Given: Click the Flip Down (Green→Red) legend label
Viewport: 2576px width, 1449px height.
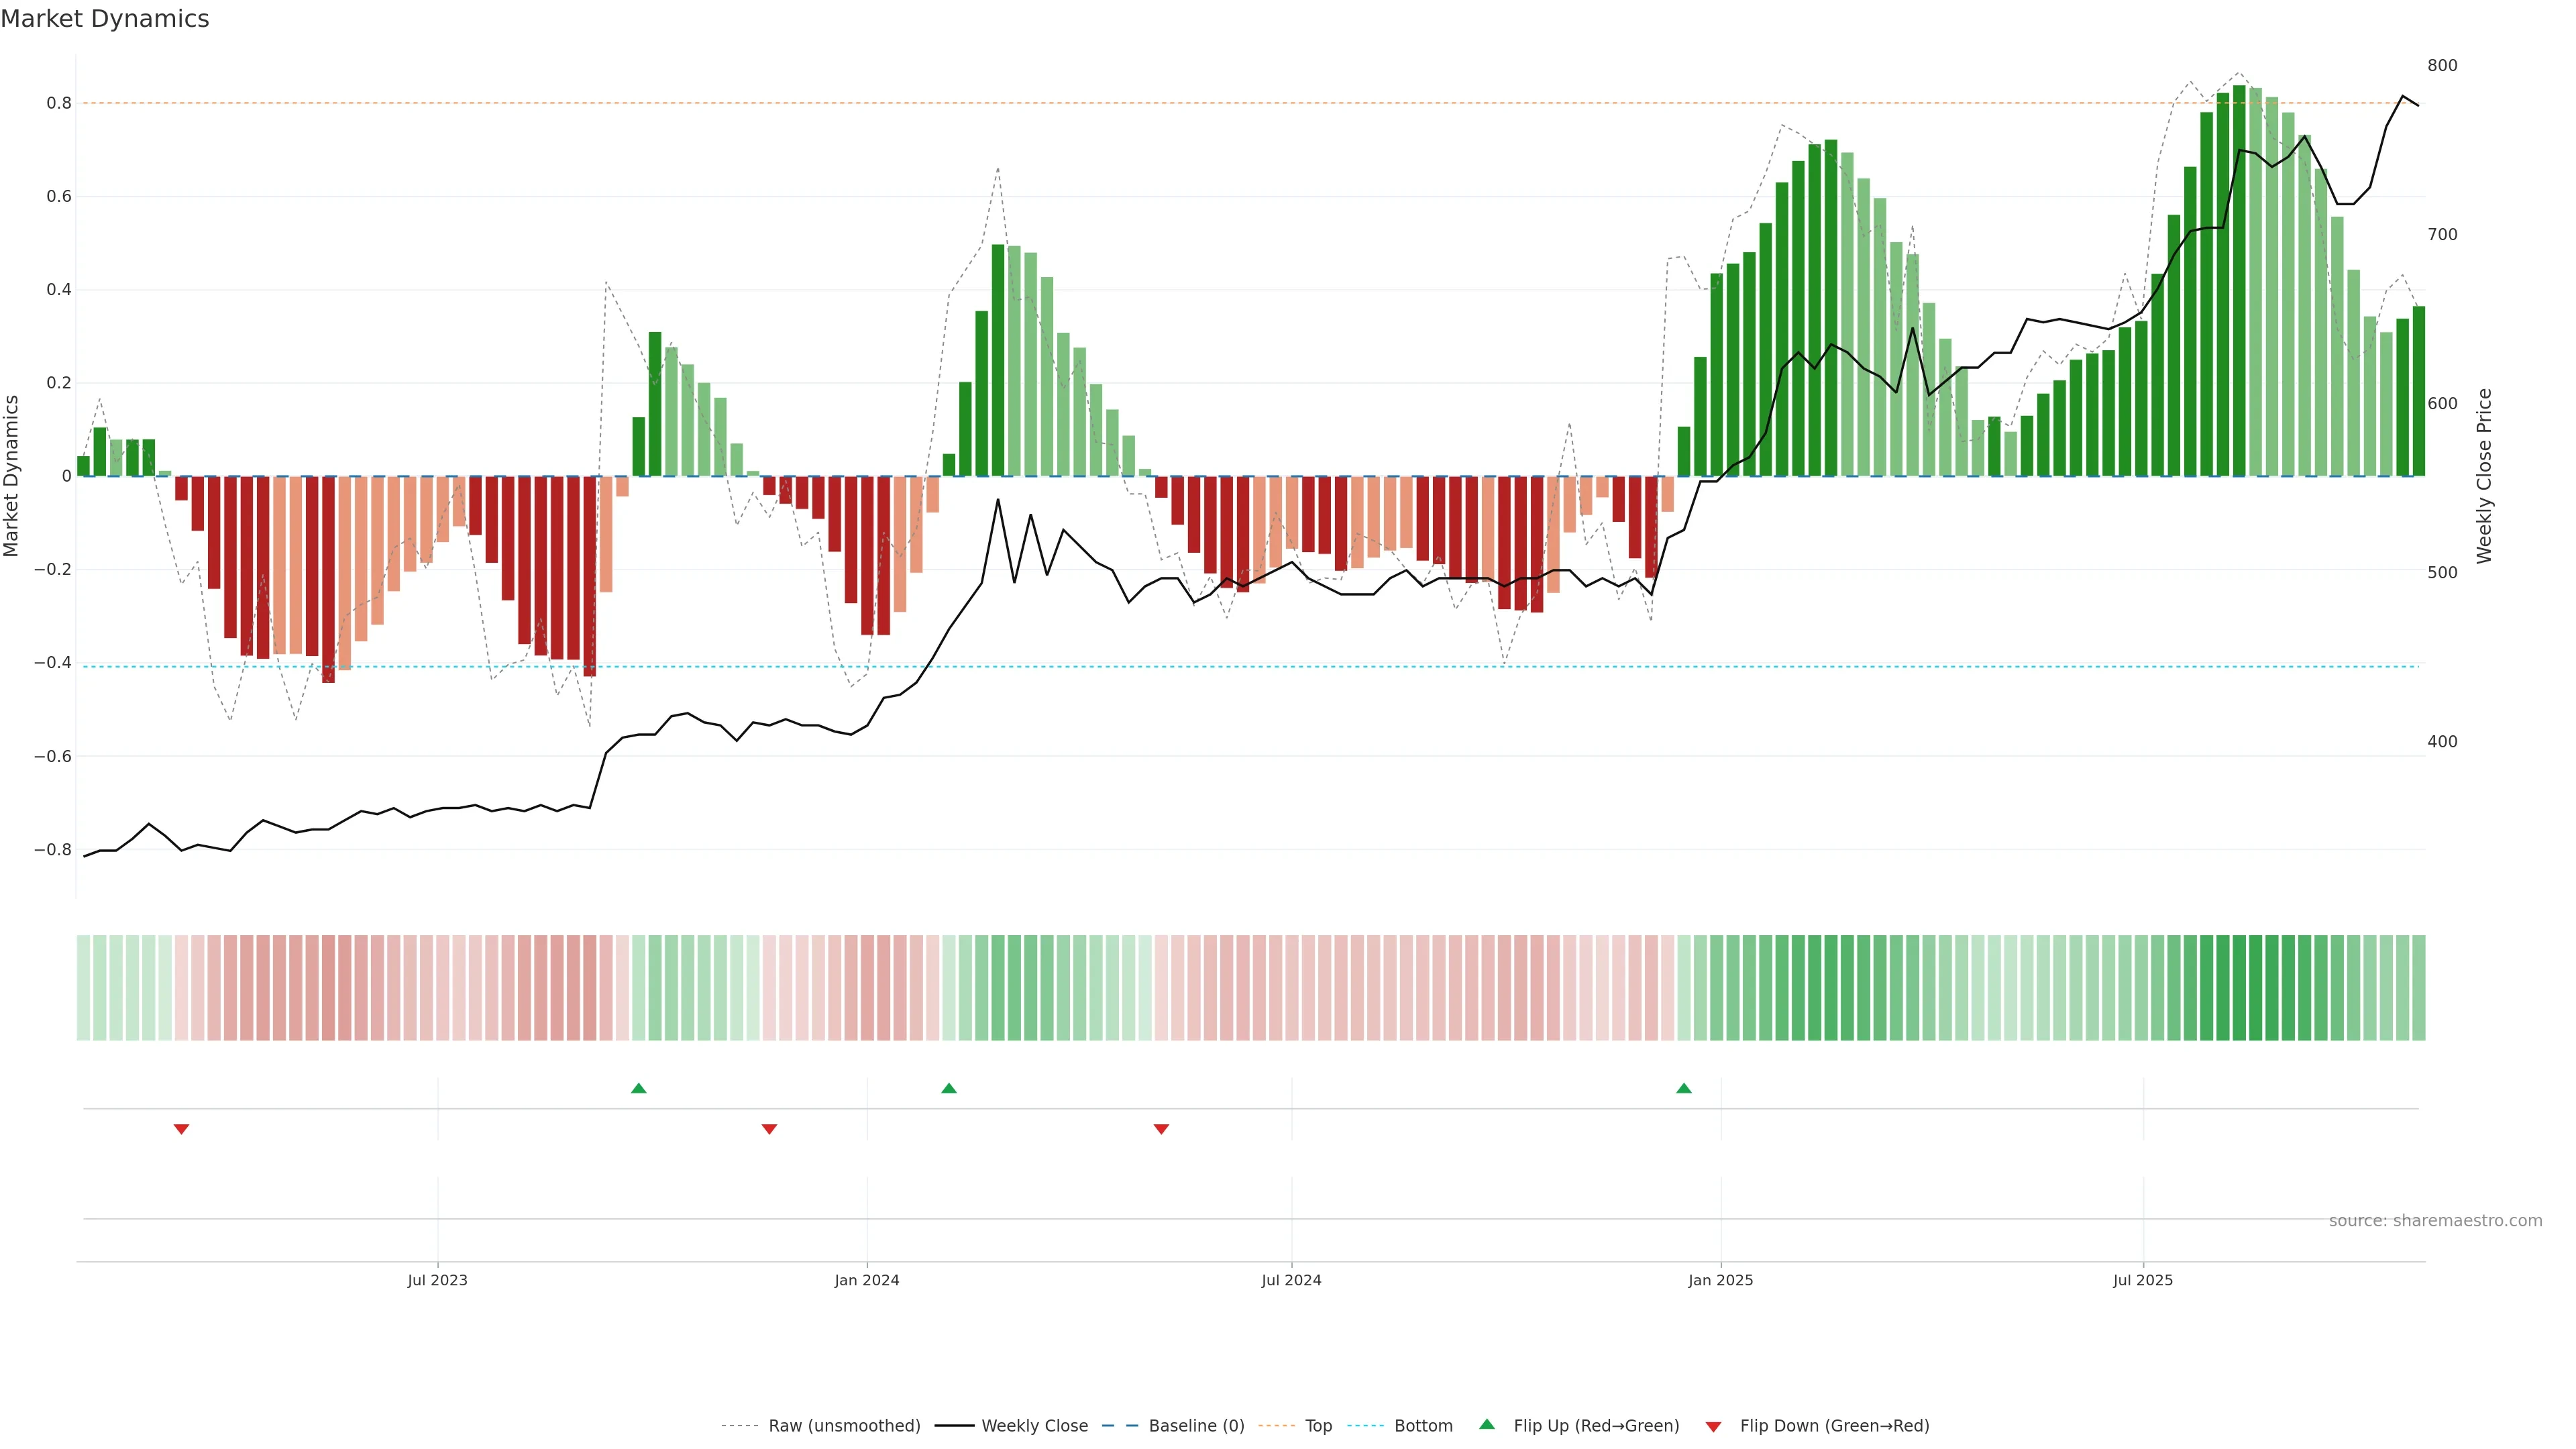Looking at the screenshot, I should (1834, 1426).
